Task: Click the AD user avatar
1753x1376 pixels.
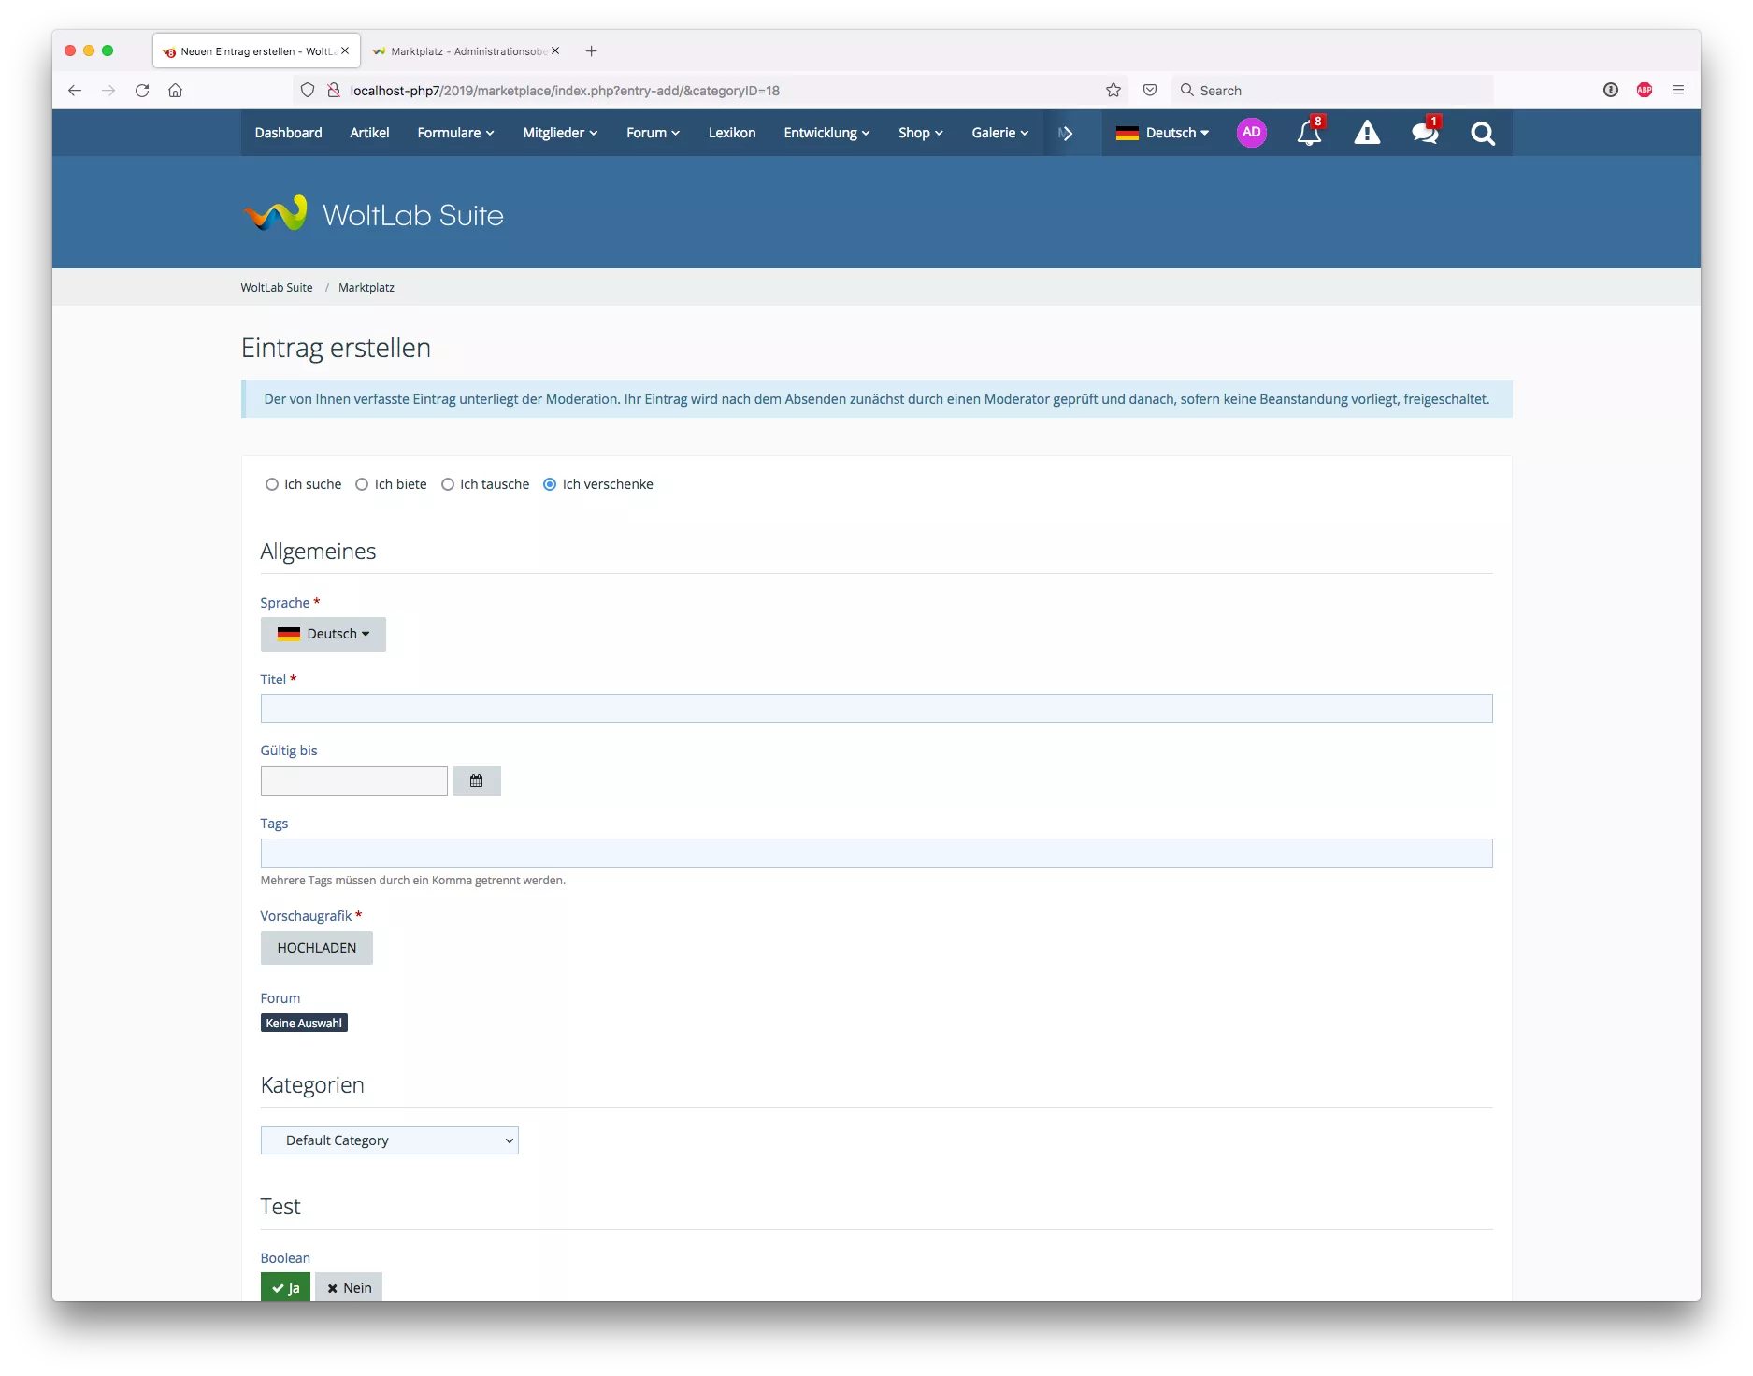Action: pos(1251,133)
